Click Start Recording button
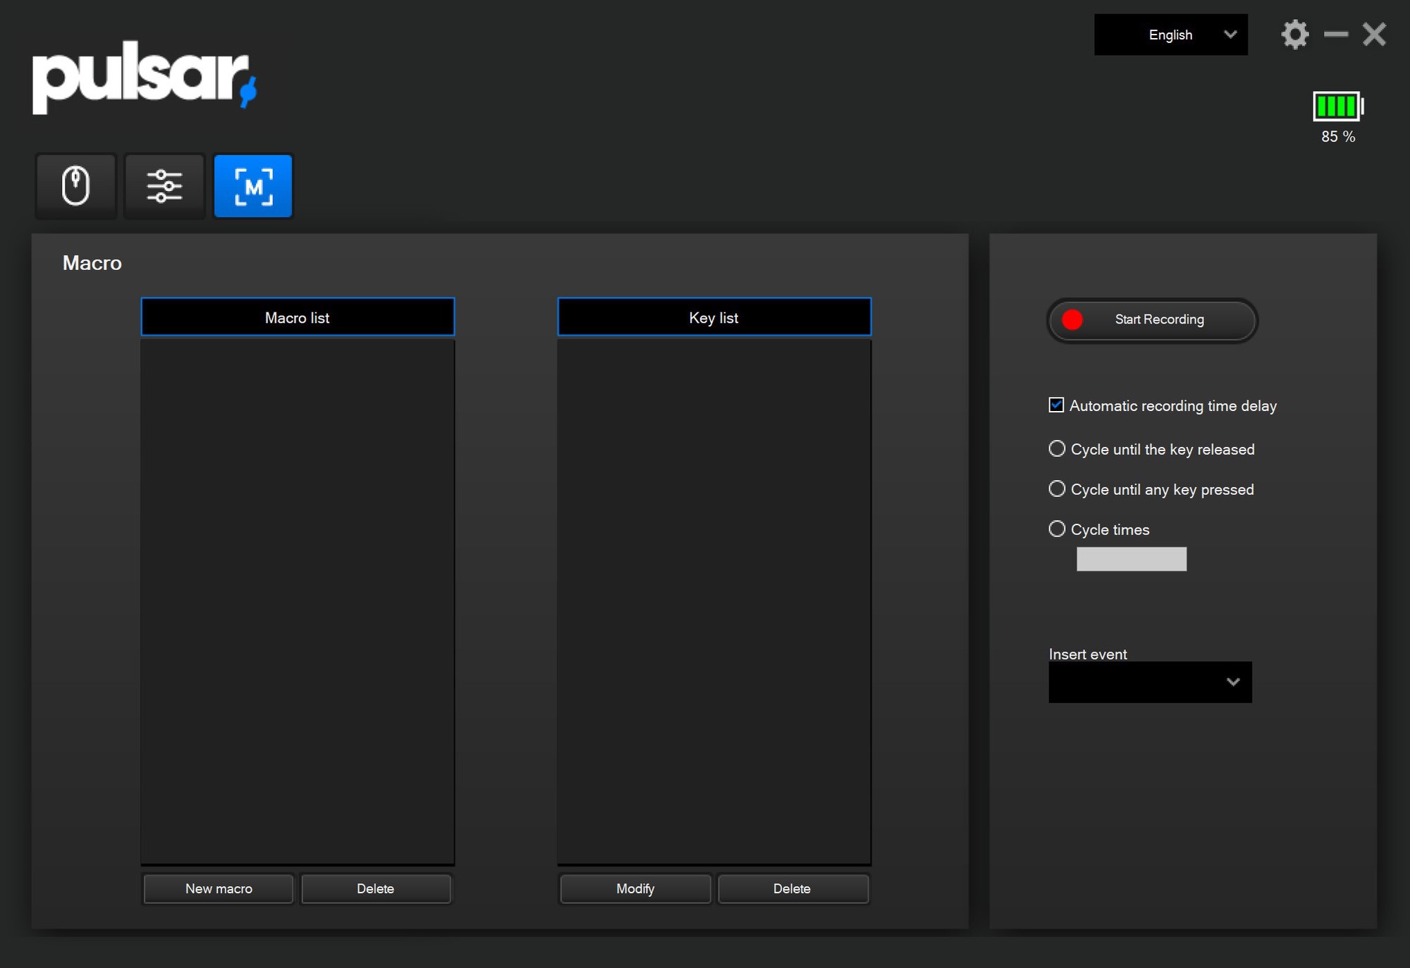The width and height of the screenshot is (1410, 968). pyautogui.click(x=1152, y=320)
